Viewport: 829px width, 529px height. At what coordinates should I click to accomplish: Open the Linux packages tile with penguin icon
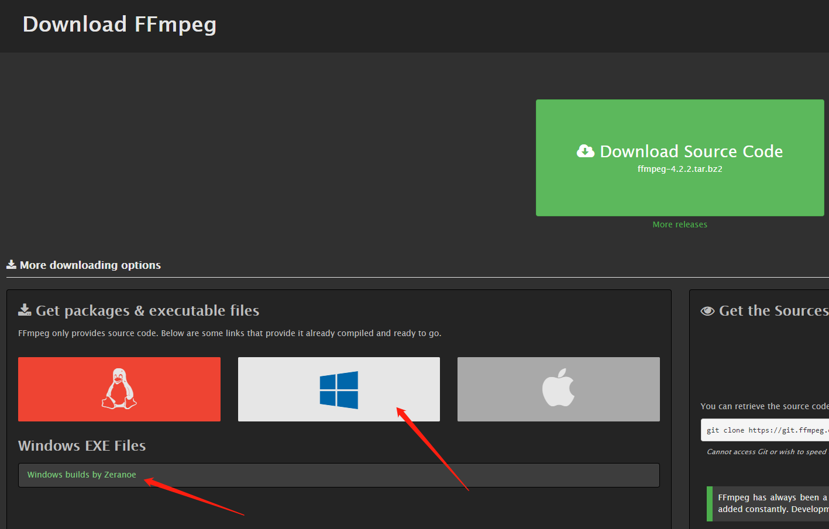pos(119,389)
